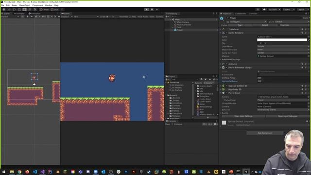
Task: Open the Component menu
Action: point(37,5)
